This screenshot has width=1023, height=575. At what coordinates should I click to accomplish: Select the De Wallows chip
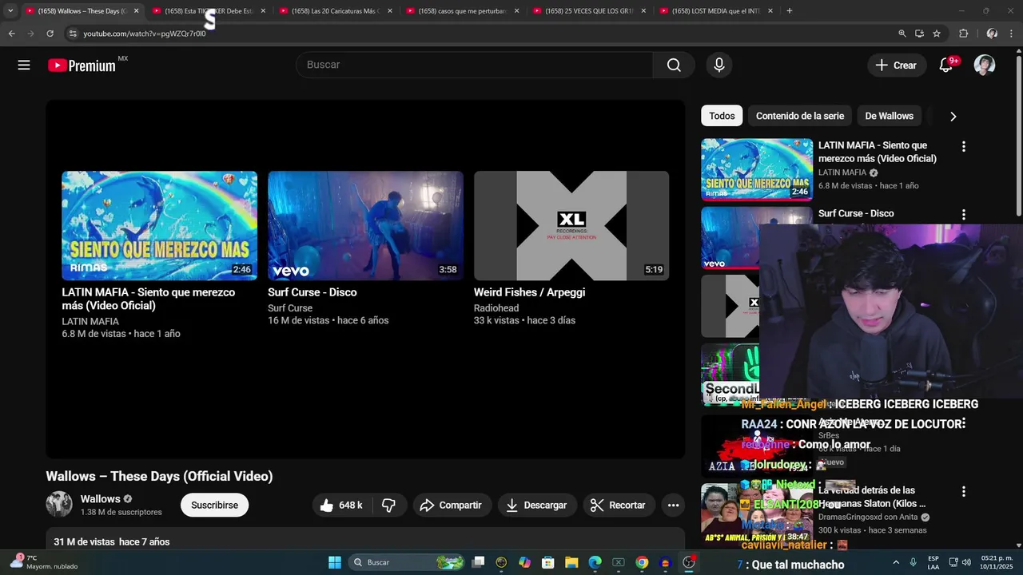[889, 116]
